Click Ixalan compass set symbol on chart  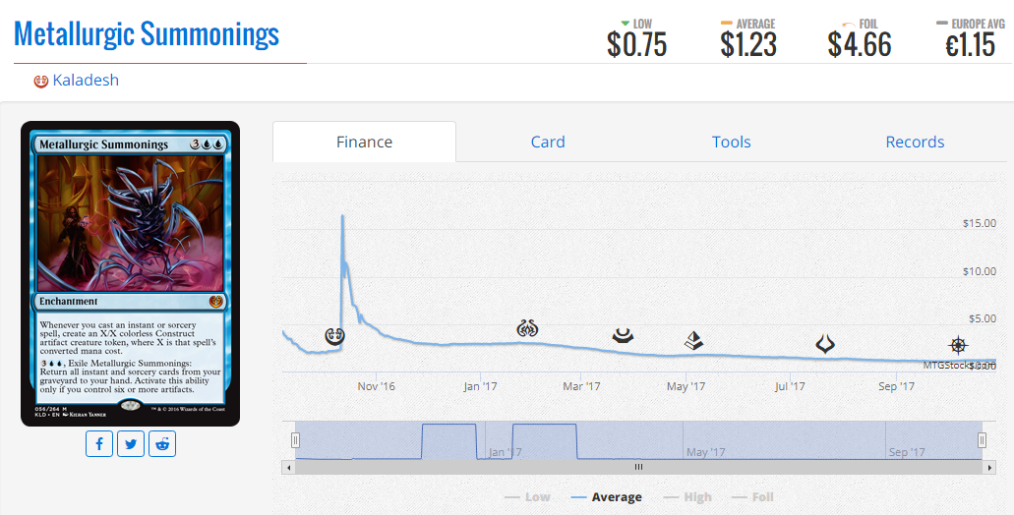point(958,344)
